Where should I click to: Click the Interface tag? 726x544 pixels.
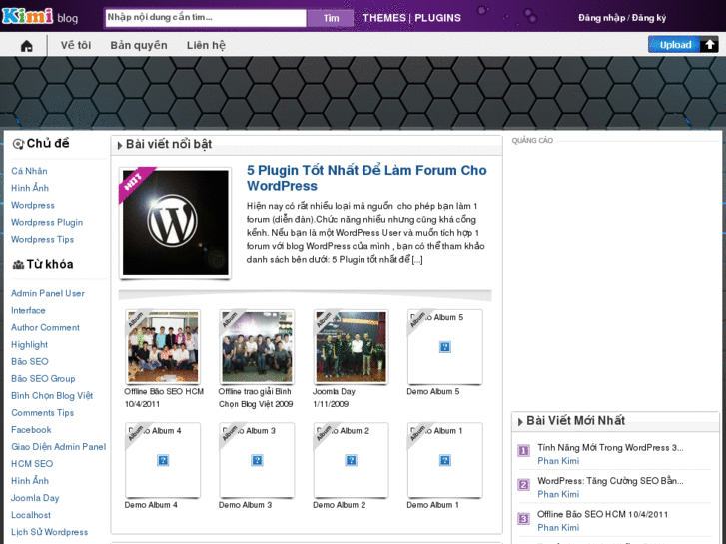click(x=28, y=310)
